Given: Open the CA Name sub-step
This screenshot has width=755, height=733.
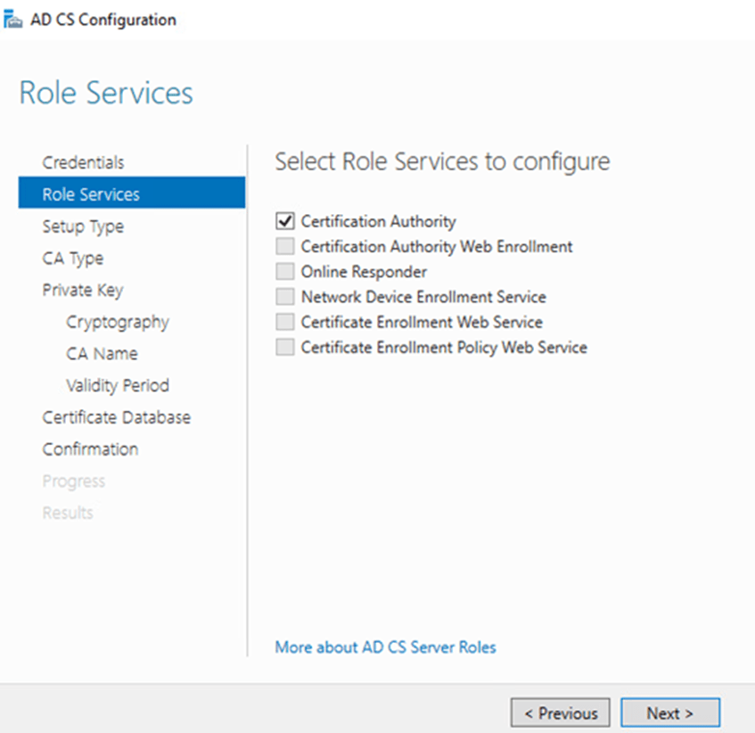Looking at the screenshot, I should (102, 354).
